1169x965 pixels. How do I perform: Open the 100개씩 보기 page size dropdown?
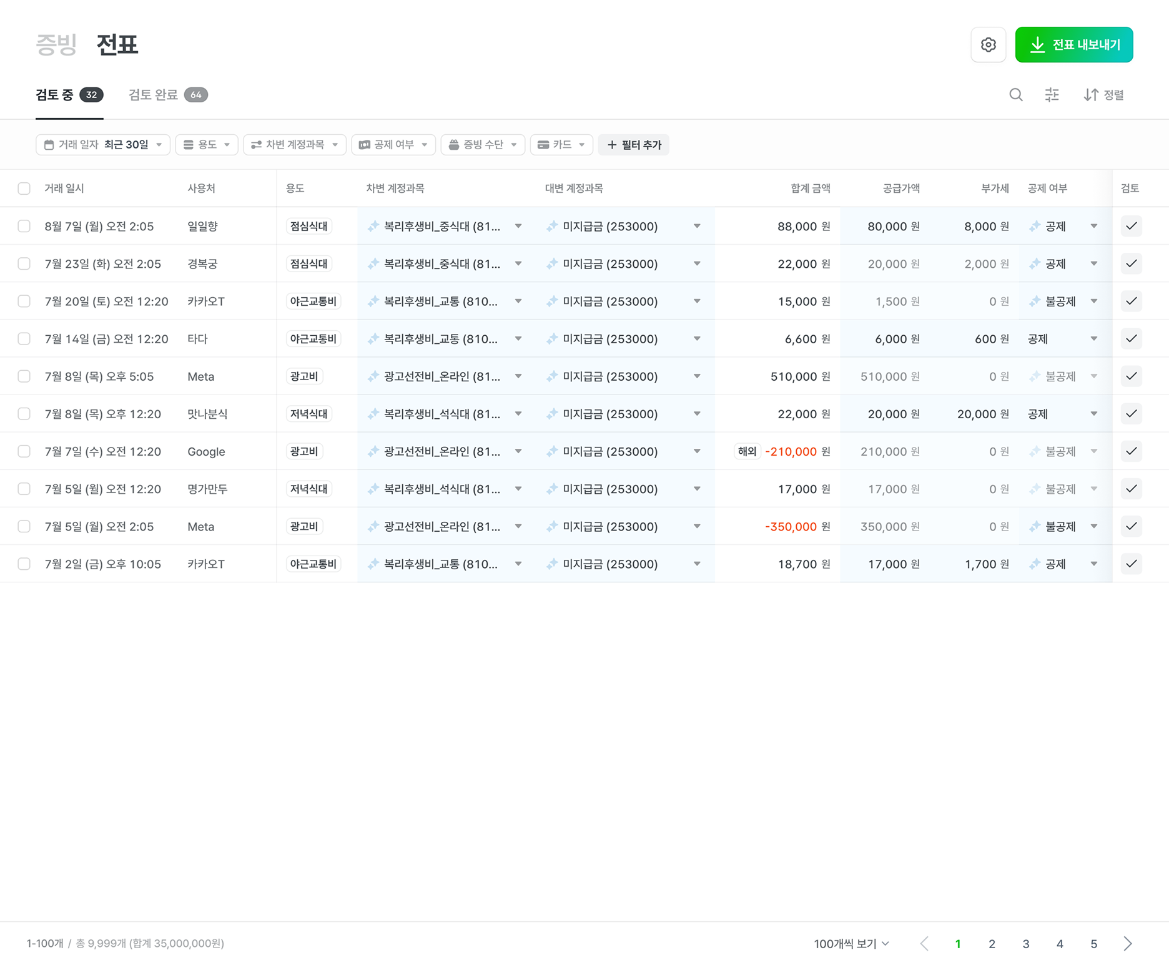click(x=851, y=944)
